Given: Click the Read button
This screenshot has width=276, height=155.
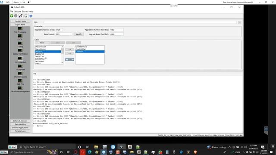Looking at the screenshot, I should pyautogui.click(x=42, y=43).
